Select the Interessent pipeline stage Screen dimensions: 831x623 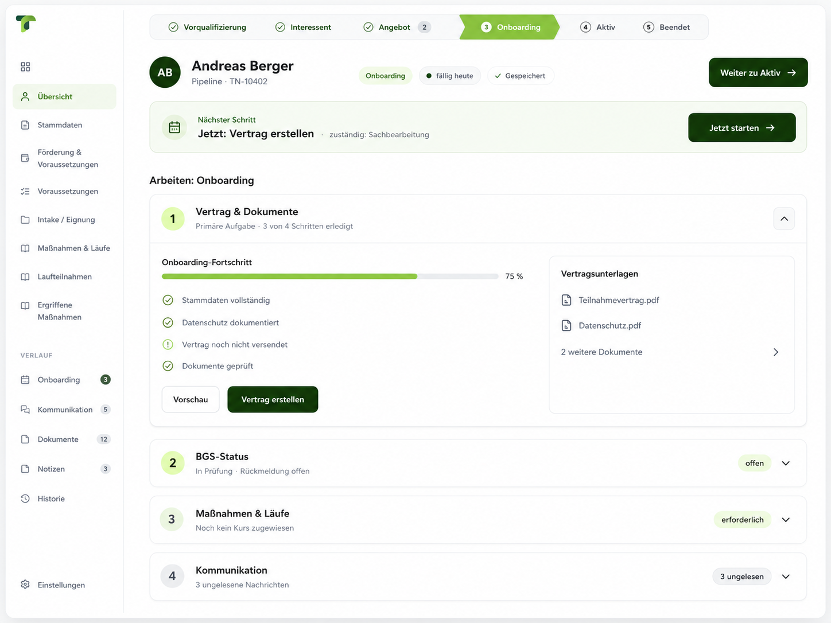point(303,27)
